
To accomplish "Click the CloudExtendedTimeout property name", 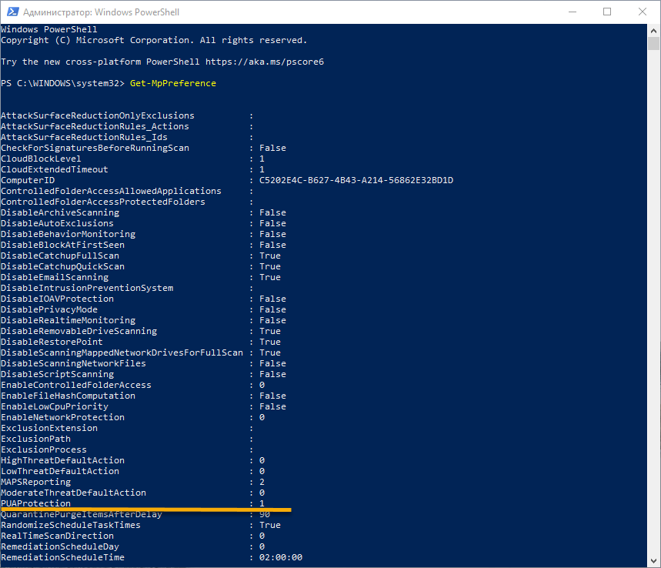I will 55,169.
